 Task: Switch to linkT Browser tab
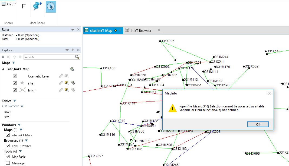[141, 31]
